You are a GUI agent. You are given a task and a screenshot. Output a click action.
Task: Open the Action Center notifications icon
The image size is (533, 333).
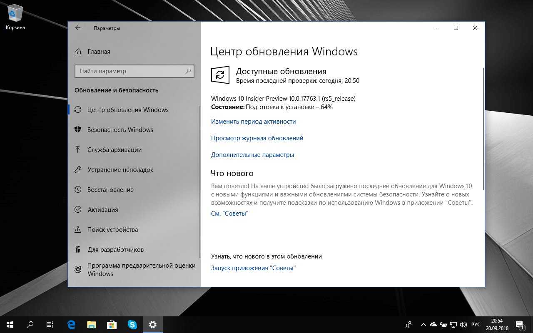coord(520,325)
